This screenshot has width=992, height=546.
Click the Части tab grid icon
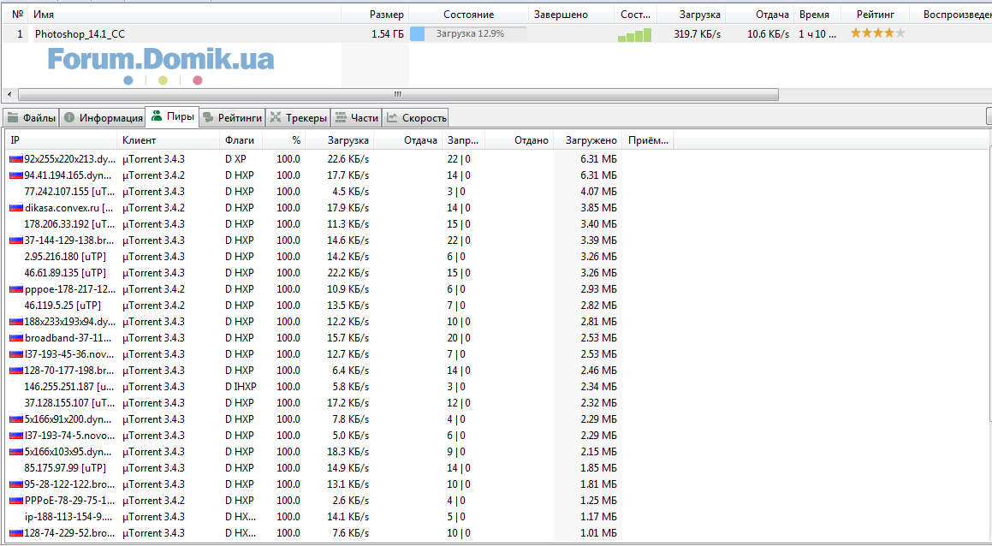pos(341,118)
